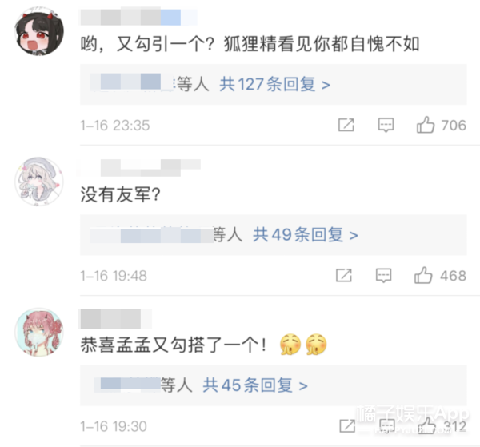
Task: Open blurred username above 没有友军
Action: click(x=140, y=168)
